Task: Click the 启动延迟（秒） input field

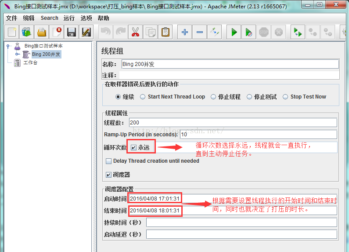Action: point(241,234)
